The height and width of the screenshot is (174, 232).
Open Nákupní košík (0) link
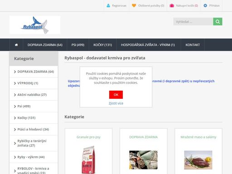pos(187,5)
